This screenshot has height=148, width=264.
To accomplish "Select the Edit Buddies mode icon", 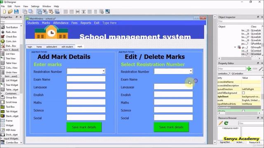I will coord(51,12).
